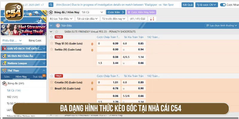Click the star next to Brazil (V)

pos(52,88)
